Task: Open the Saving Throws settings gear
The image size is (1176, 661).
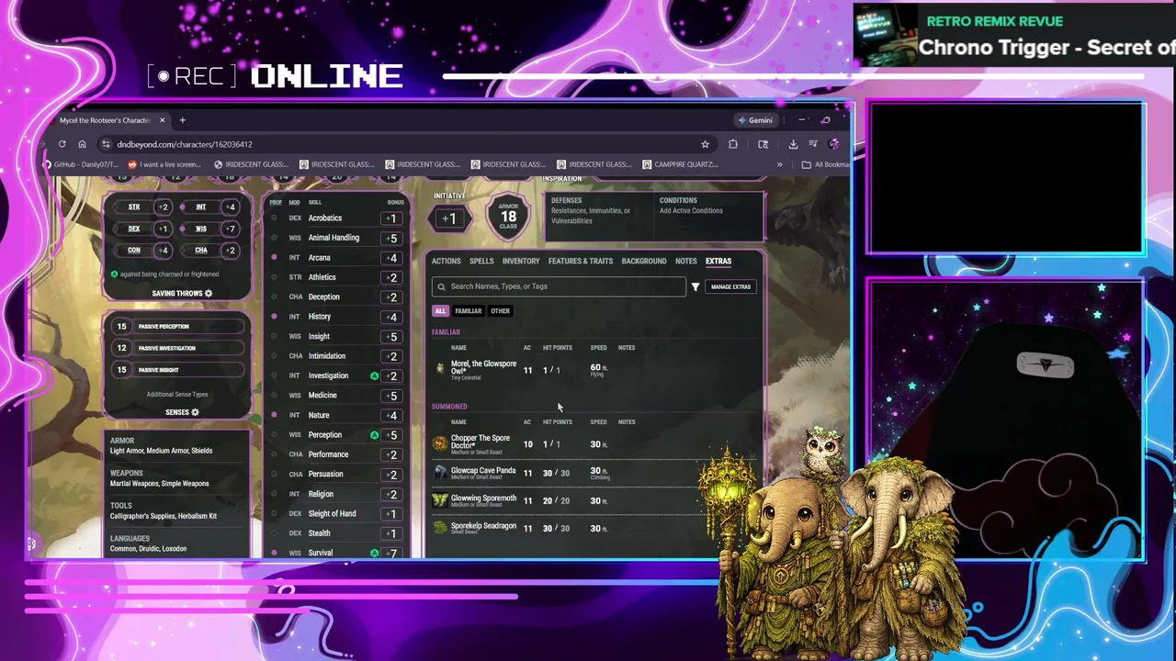Action: click(x=209, y=294)
